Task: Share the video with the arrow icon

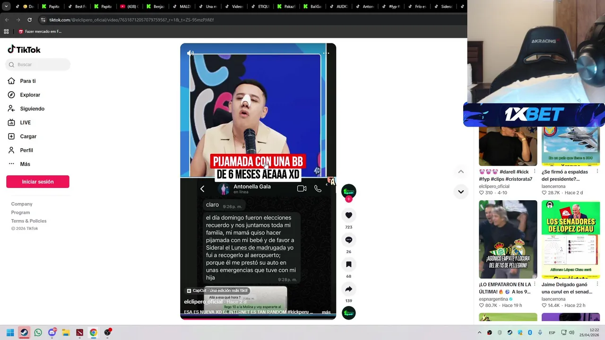Action: 349,289
